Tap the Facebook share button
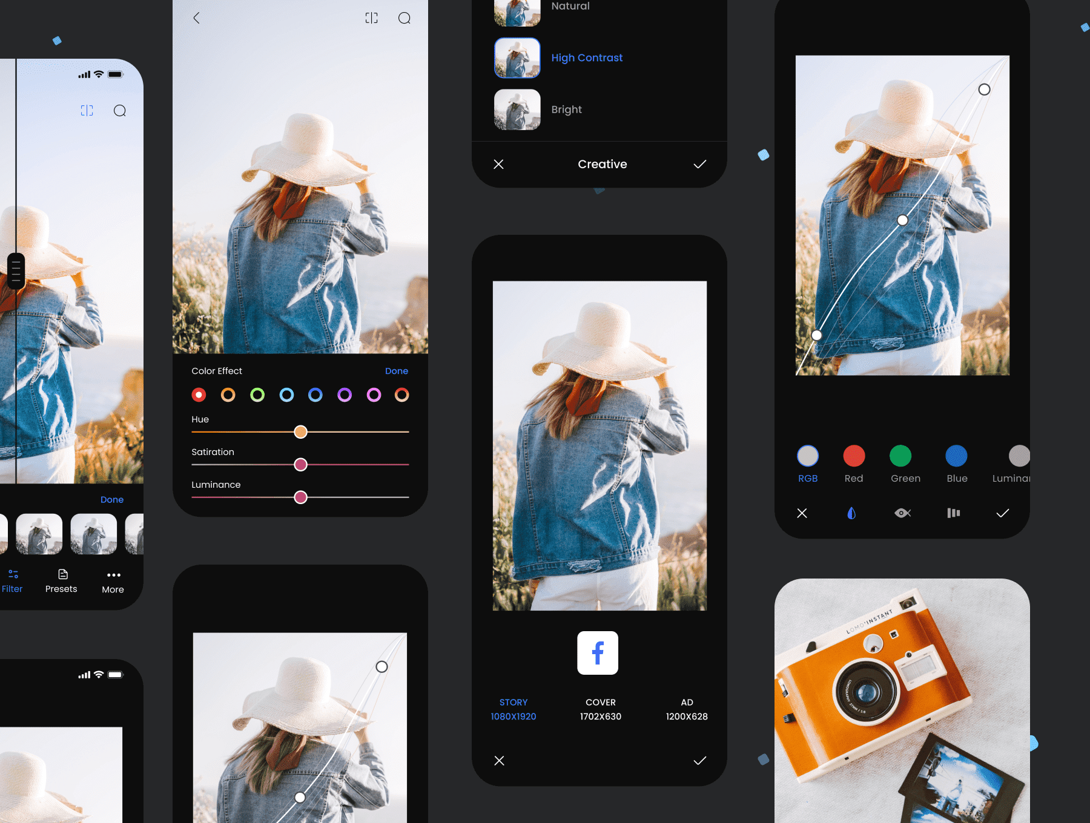Screen dimensions: 1090x823 pos(597,653)
